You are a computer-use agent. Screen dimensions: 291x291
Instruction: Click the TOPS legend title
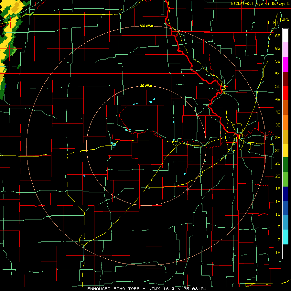pos(284,19)
